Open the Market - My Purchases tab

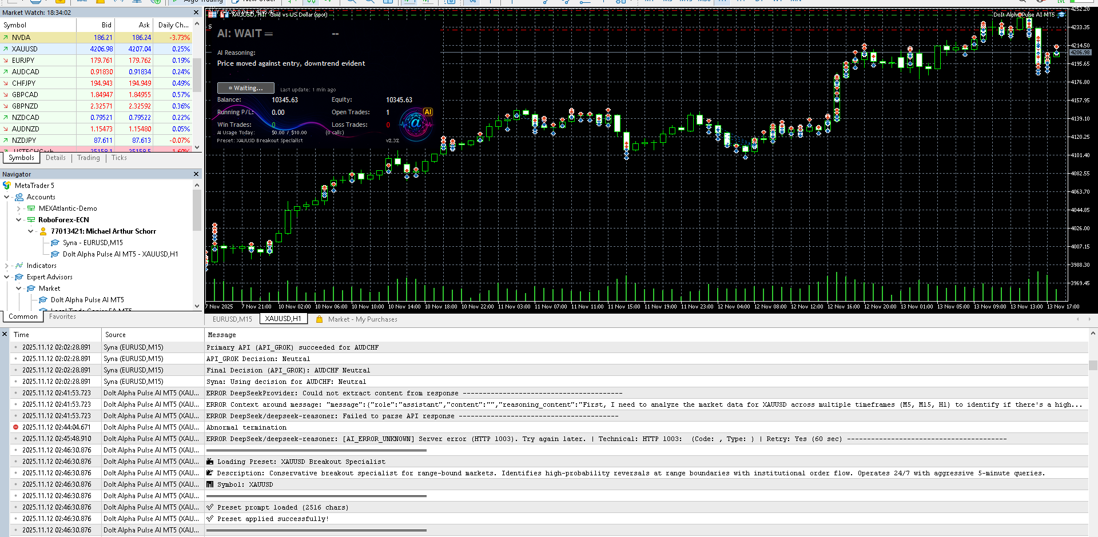(x=363, y=319)
